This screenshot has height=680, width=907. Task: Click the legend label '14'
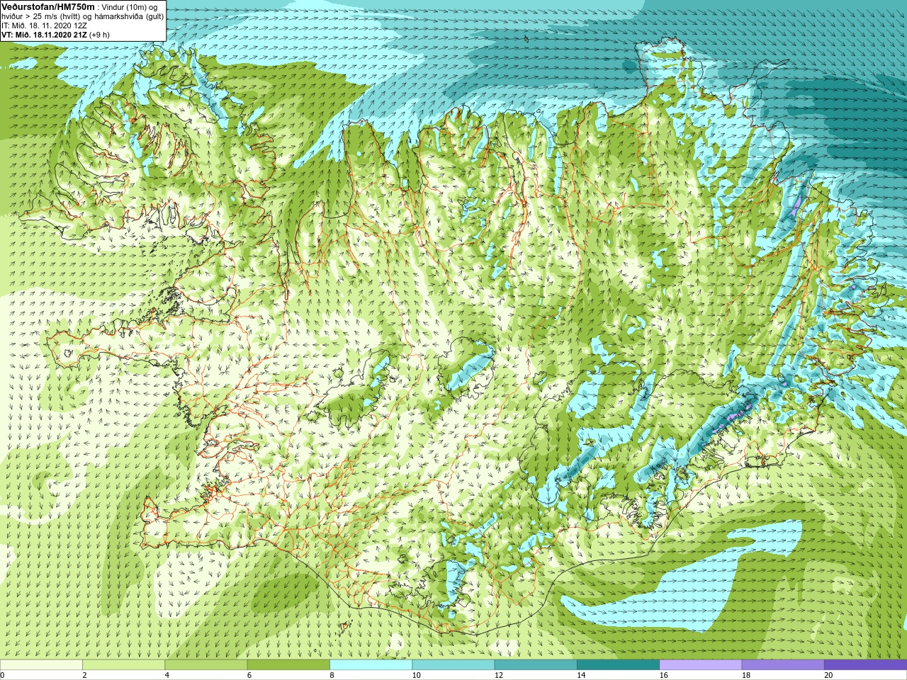coord(581,675)
